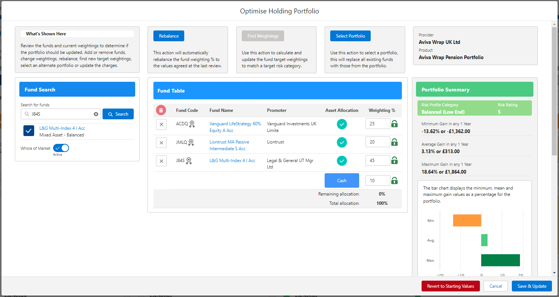The width and height of the screenshot is (559, 297).
Task: Click the Portfolio Summary header
Action: click(475, 90)
